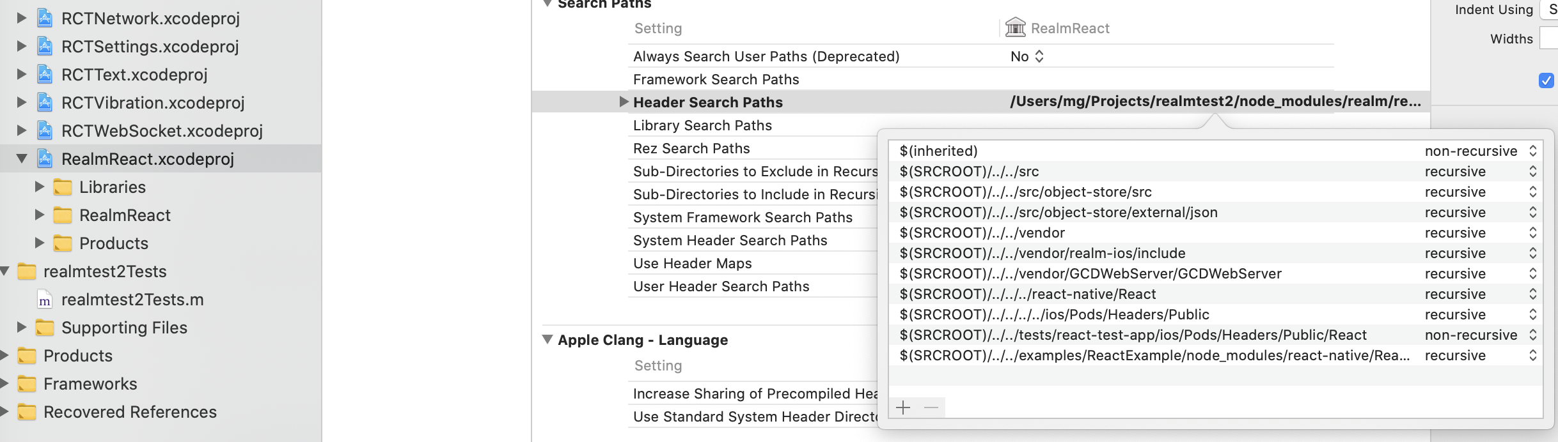Click the Frameworks folder icon
Image resolution: width=1558 pixels, height=442 pixels.
[27, 384]
